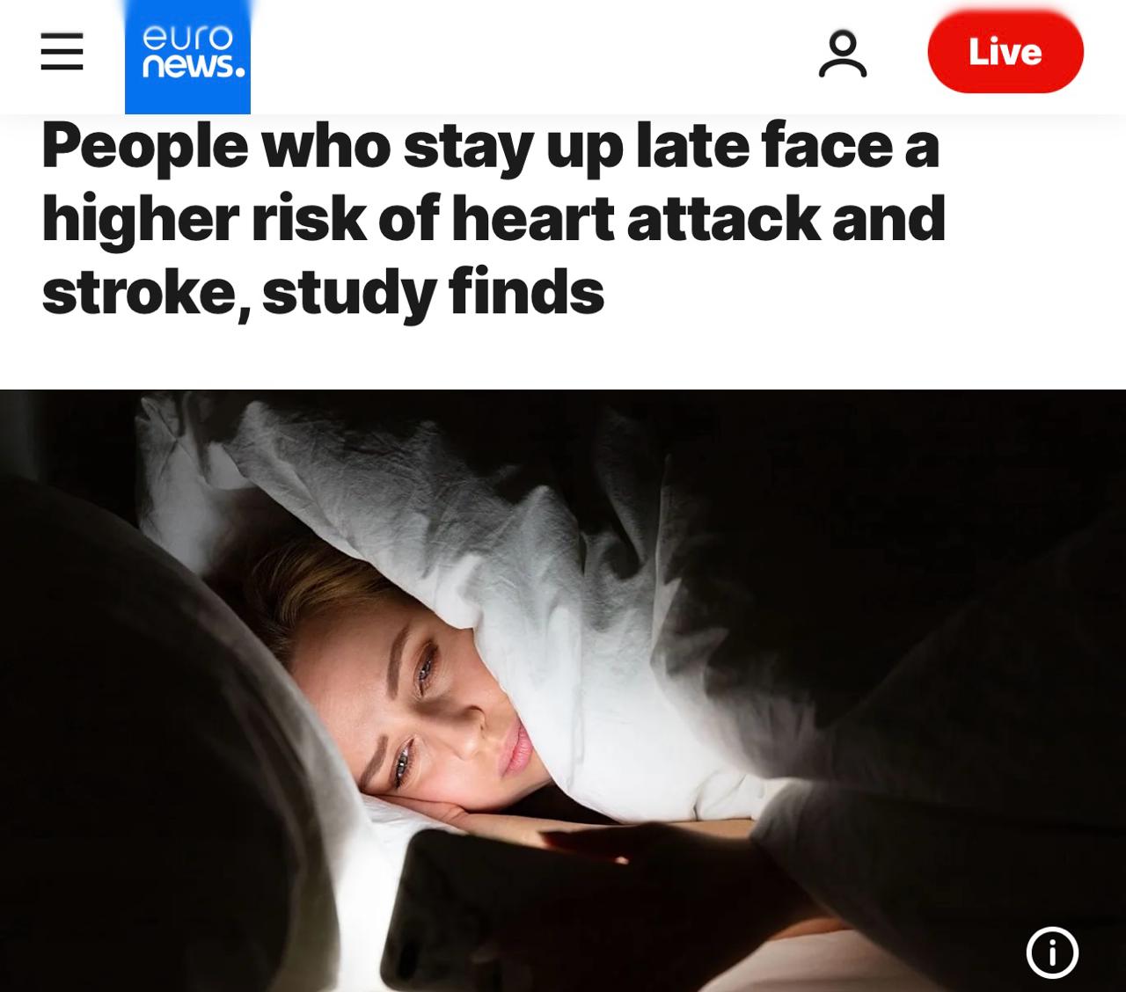
Task: Click the euronews logo
Action: (187, 57)
